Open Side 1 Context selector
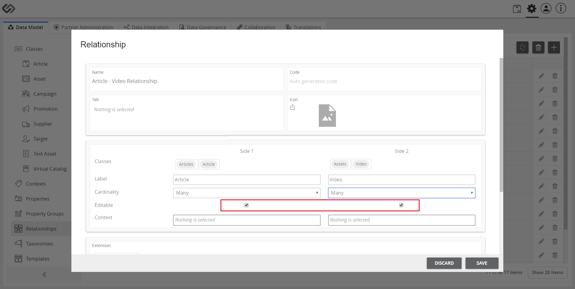This screenshot has width=575, height=289. [247, 220]
